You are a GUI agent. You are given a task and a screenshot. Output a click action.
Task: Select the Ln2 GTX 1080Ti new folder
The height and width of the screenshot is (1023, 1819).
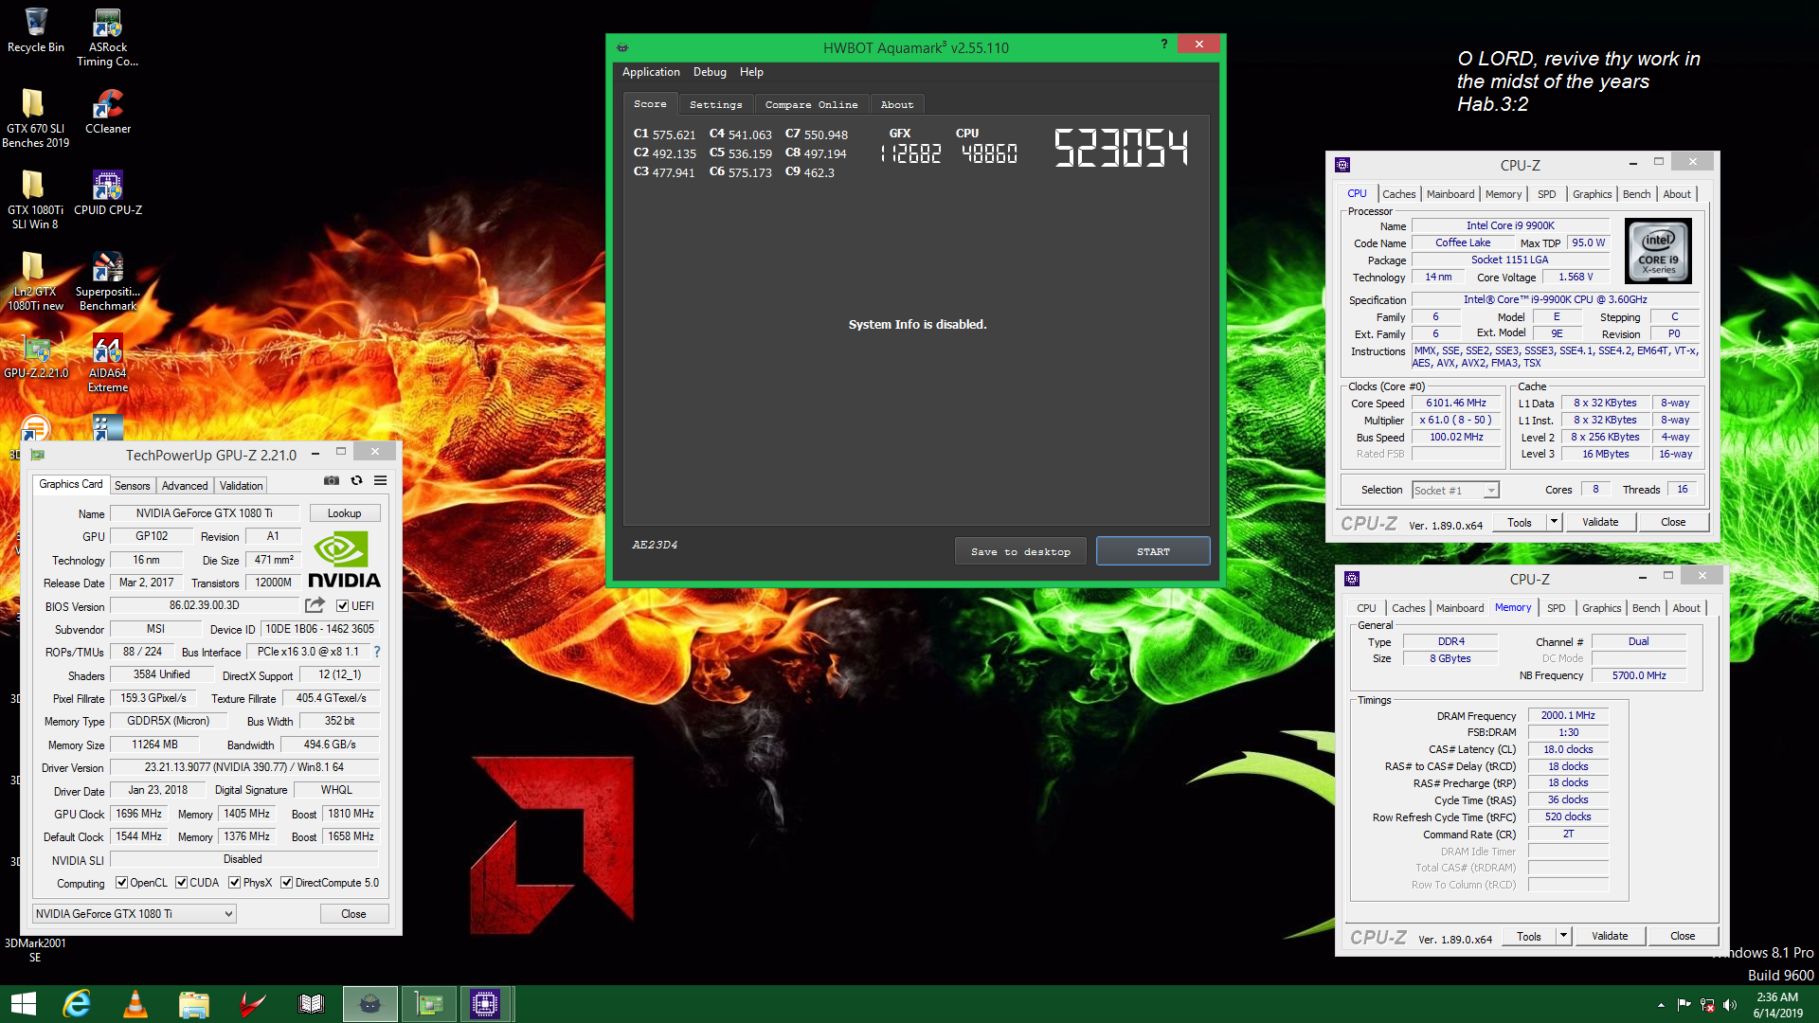pos(35,281)
